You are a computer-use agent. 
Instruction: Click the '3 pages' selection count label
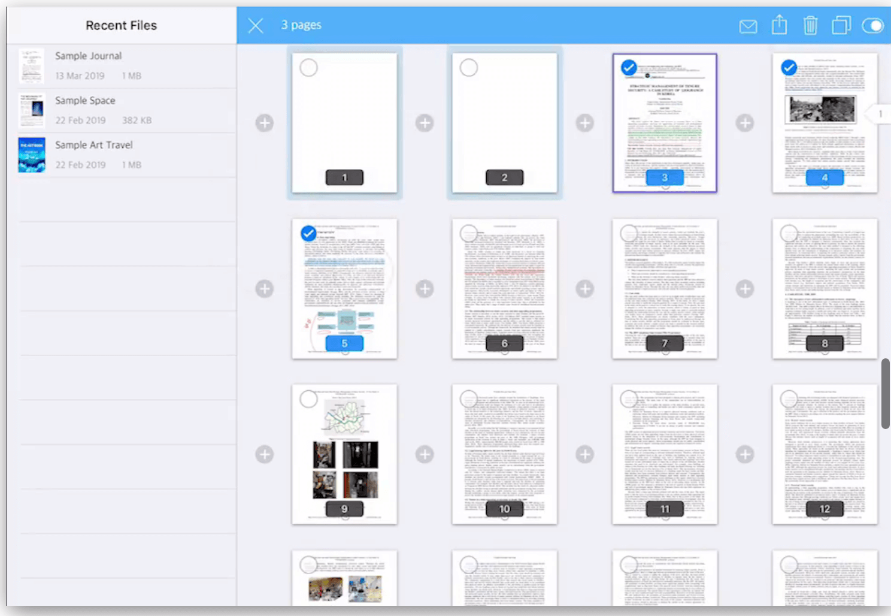click(x=301, y=25)
